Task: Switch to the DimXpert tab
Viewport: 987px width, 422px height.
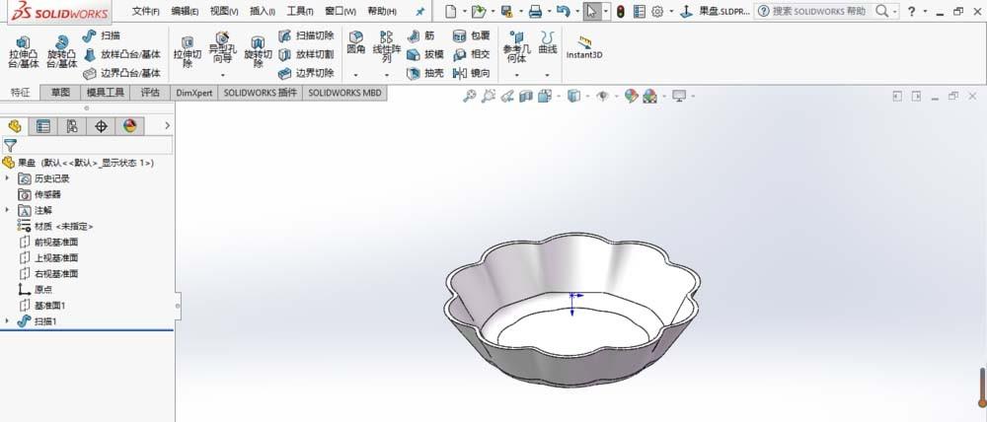Action: coord(193,93)
